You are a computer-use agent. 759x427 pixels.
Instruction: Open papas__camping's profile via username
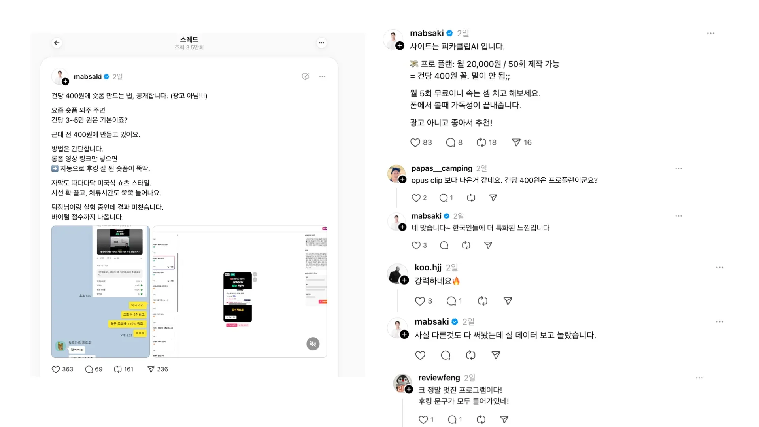[x=442, y=168]
